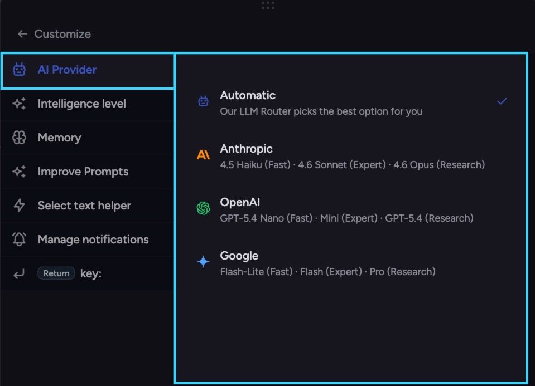
Task: Click the drag handle dots at top
Action: click(268, 6)
